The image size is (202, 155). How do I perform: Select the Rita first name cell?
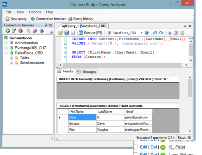(82, 130)
